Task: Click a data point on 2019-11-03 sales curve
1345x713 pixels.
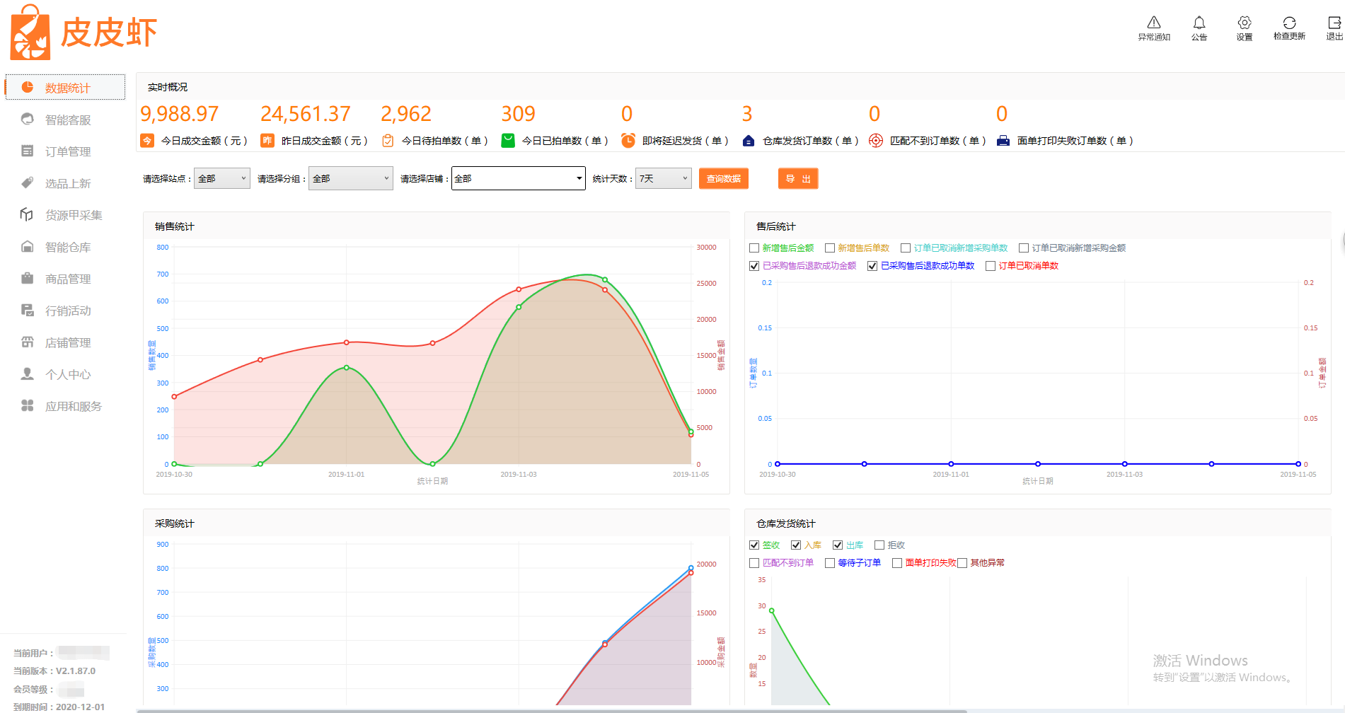Action: [x=519, y=289]
